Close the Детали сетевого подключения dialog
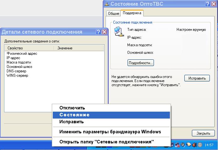This screenshot has height=150, width=218. coord(104,32)
